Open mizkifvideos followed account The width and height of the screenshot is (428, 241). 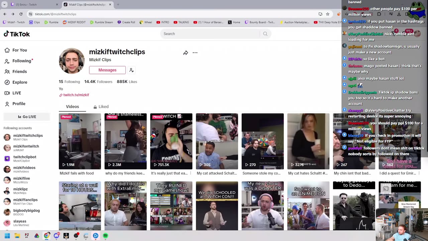27,169
